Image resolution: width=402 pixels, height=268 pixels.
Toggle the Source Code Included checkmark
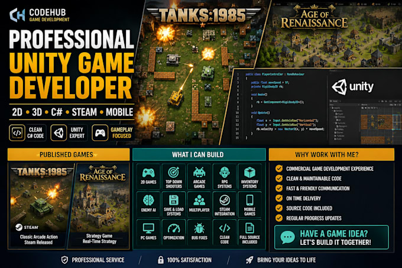(279, 208)
